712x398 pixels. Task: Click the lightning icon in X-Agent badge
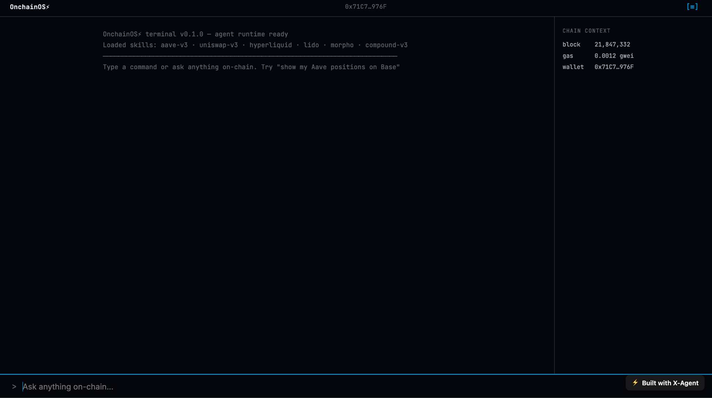(x=635, y=383)
